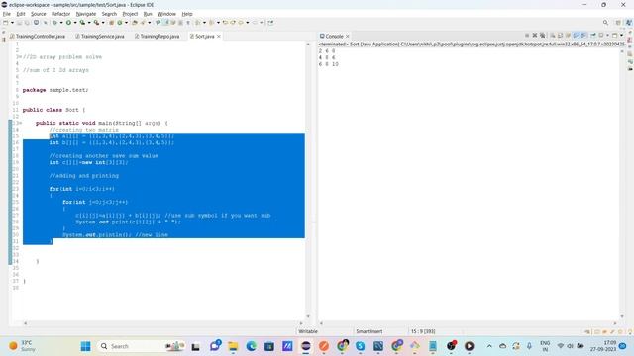Click the Back navigation arrow icon

(x=240, y=23)
